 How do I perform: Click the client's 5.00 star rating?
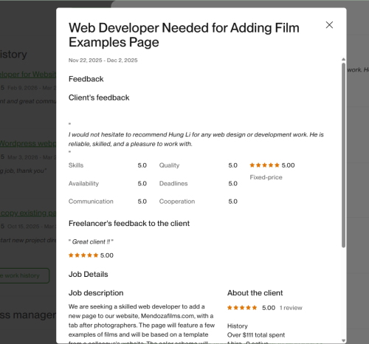[272, 165]
